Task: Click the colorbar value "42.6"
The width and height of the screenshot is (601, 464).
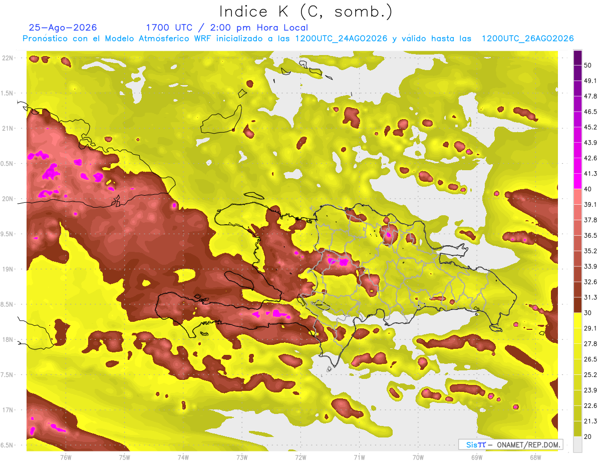Action: pos(590,159)
